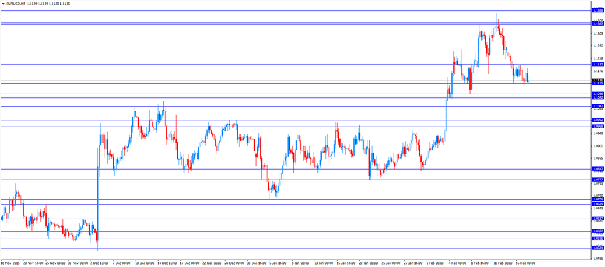Click the 1.1215 price scale value

[x=598, y=58]
